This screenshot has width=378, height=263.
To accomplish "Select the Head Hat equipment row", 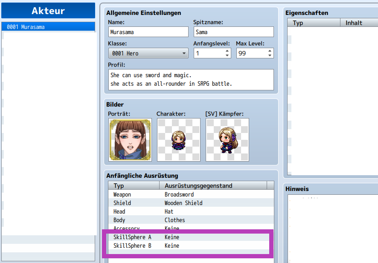I will (191, 211).
